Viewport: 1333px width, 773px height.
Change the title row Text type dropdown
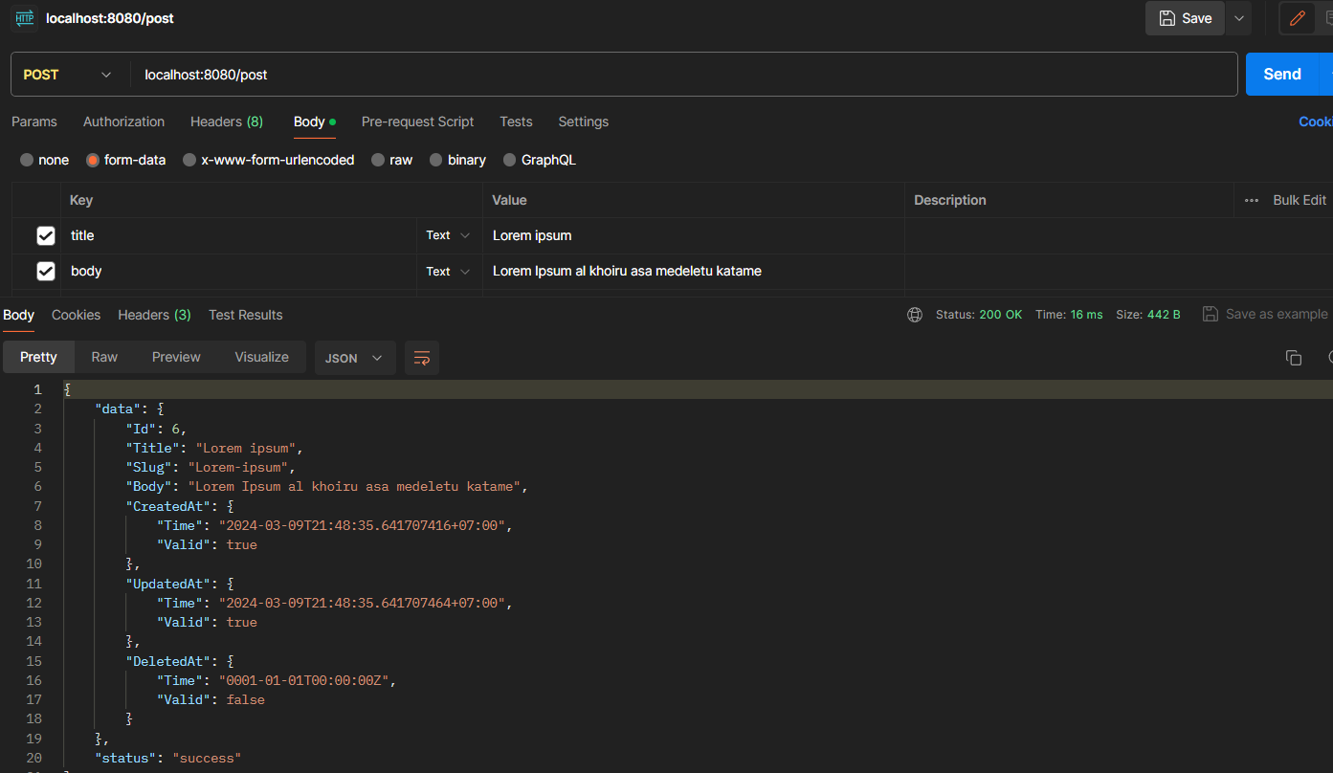coord(449,235)
